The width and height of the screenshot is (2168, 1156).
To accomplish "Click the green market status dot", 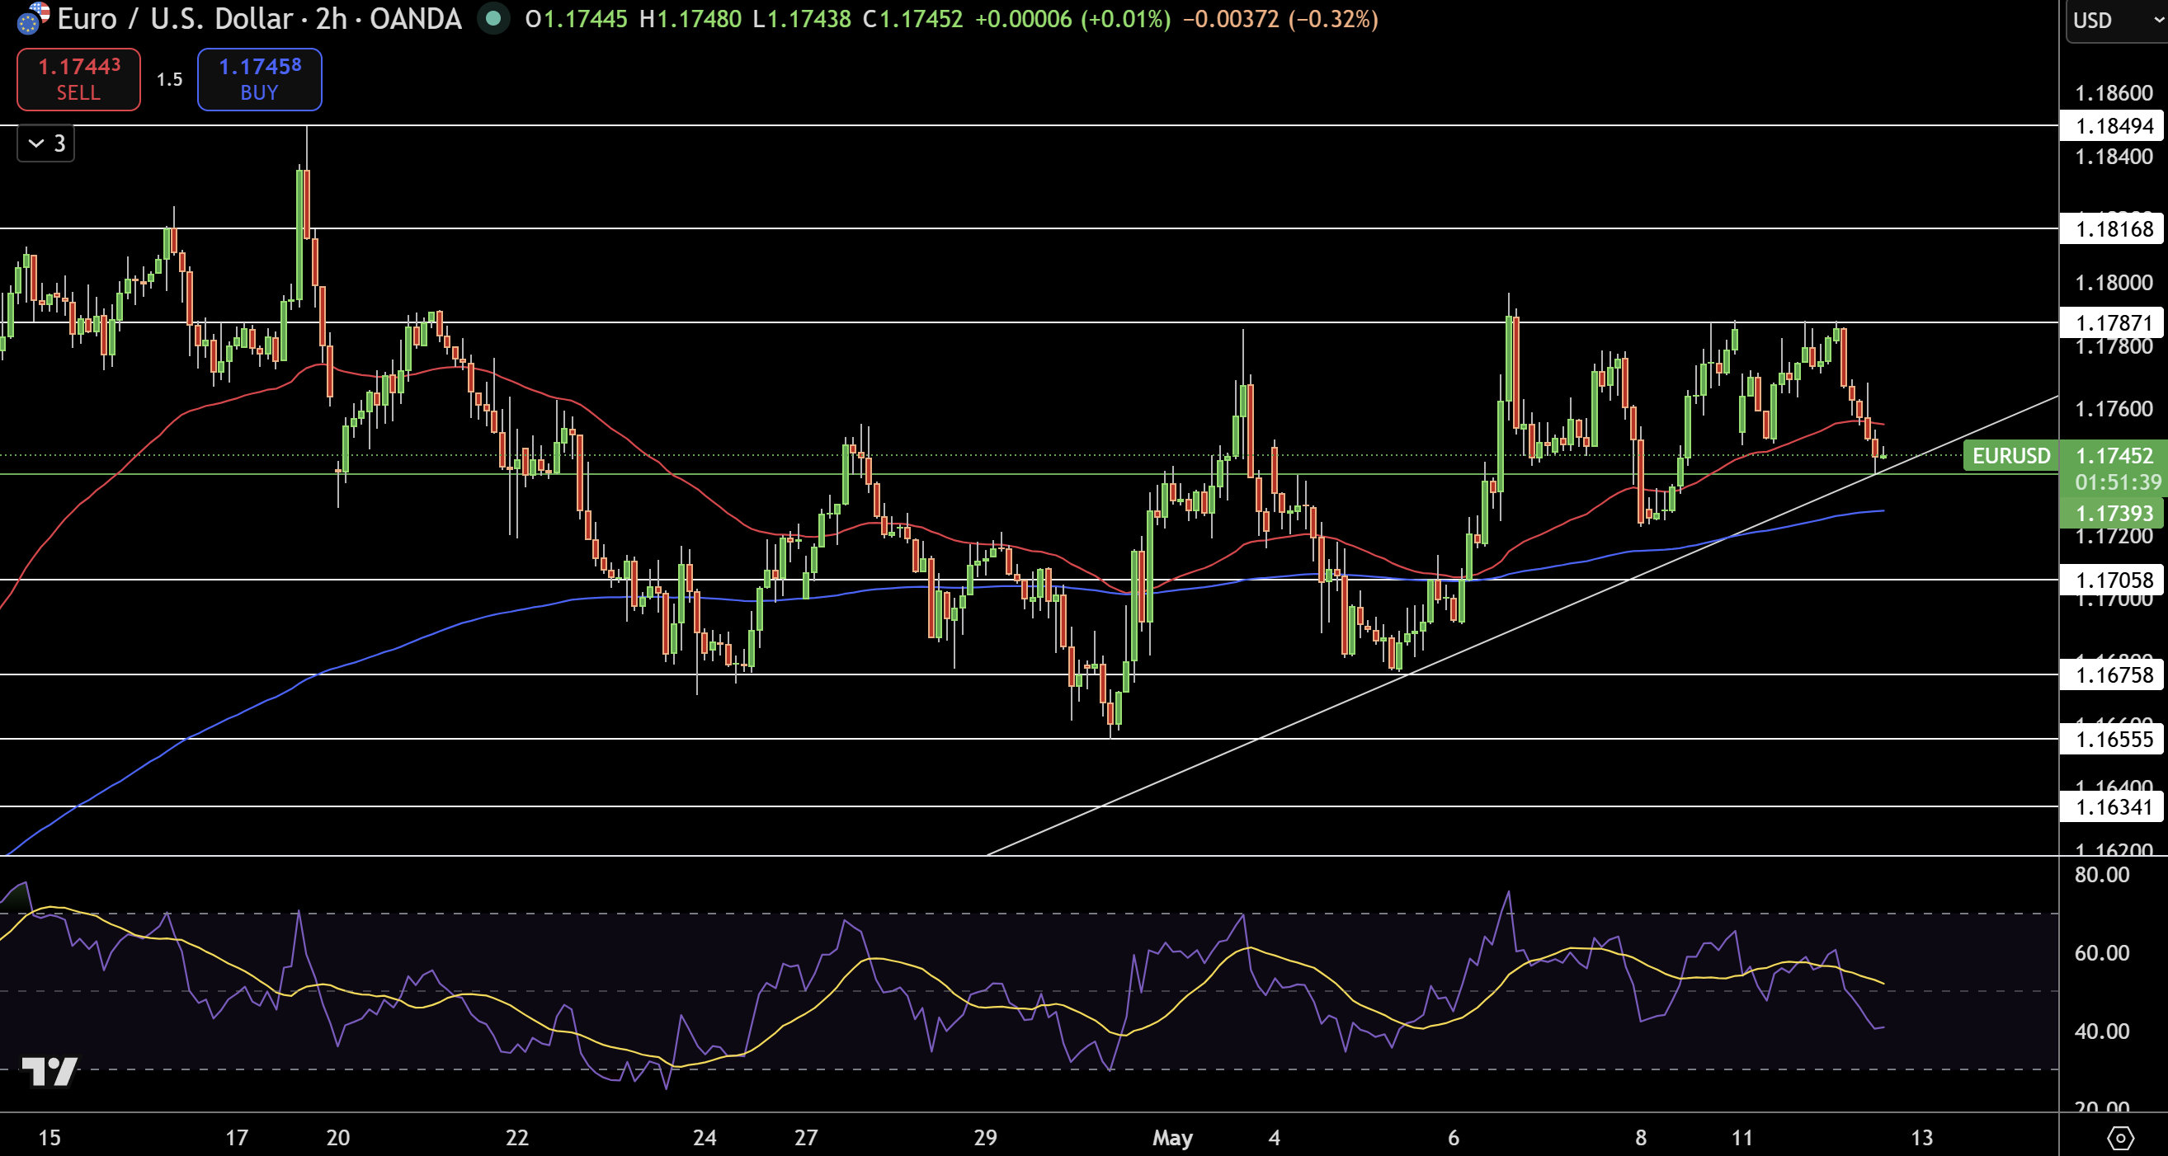I will (x=493, y=18).
